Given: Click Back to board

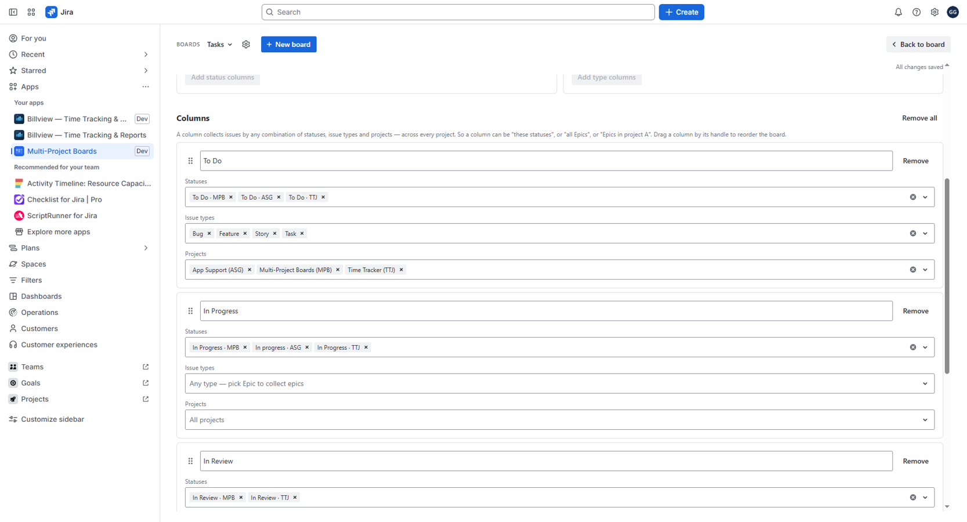Looking at the screenshot, I should pos(918,45).
